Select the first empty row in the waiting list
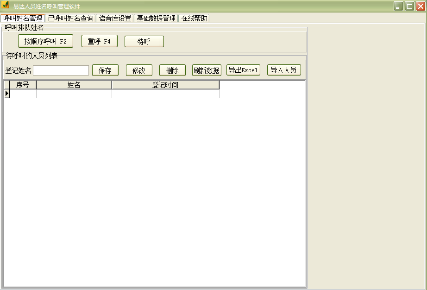Image resolution: width=427 pixels, height=290 pixels. (x=74, y=94)
